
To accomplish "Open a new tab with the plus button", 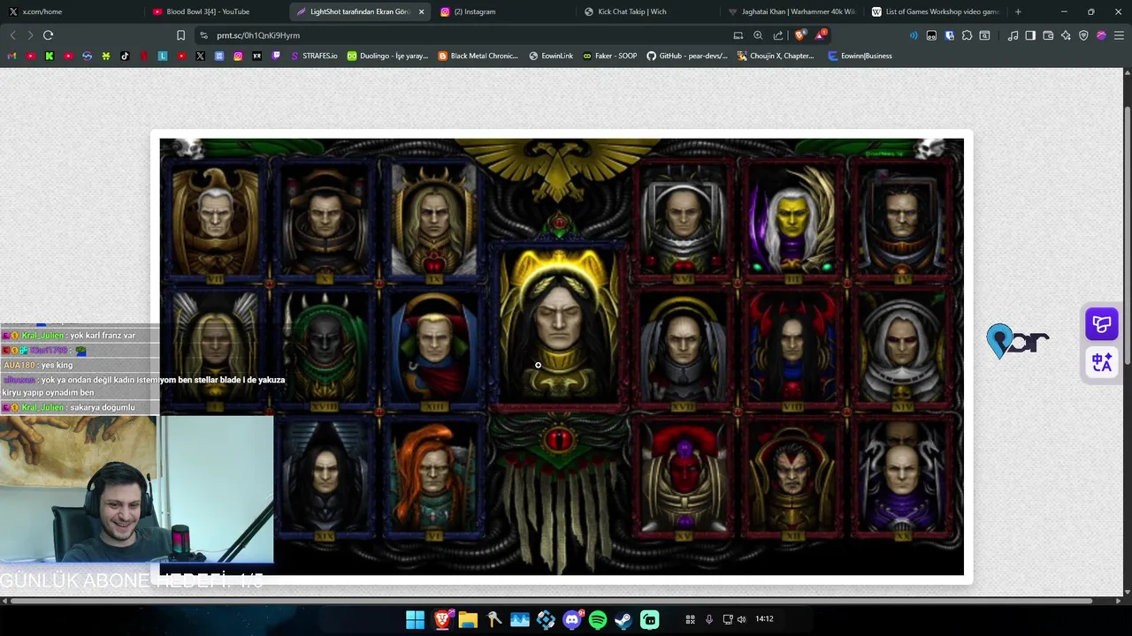I will pos(1018,11).
